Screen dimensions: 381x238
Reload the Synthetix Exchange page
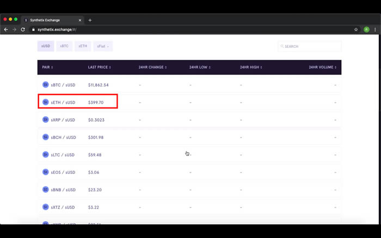[x=23, y=29]
